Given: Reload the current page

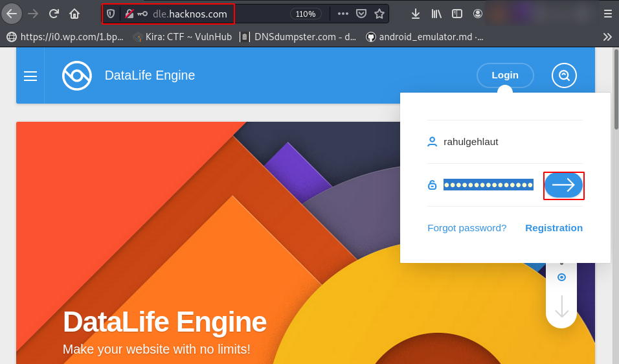Looking at the screenshot, I should pos(54,14).
